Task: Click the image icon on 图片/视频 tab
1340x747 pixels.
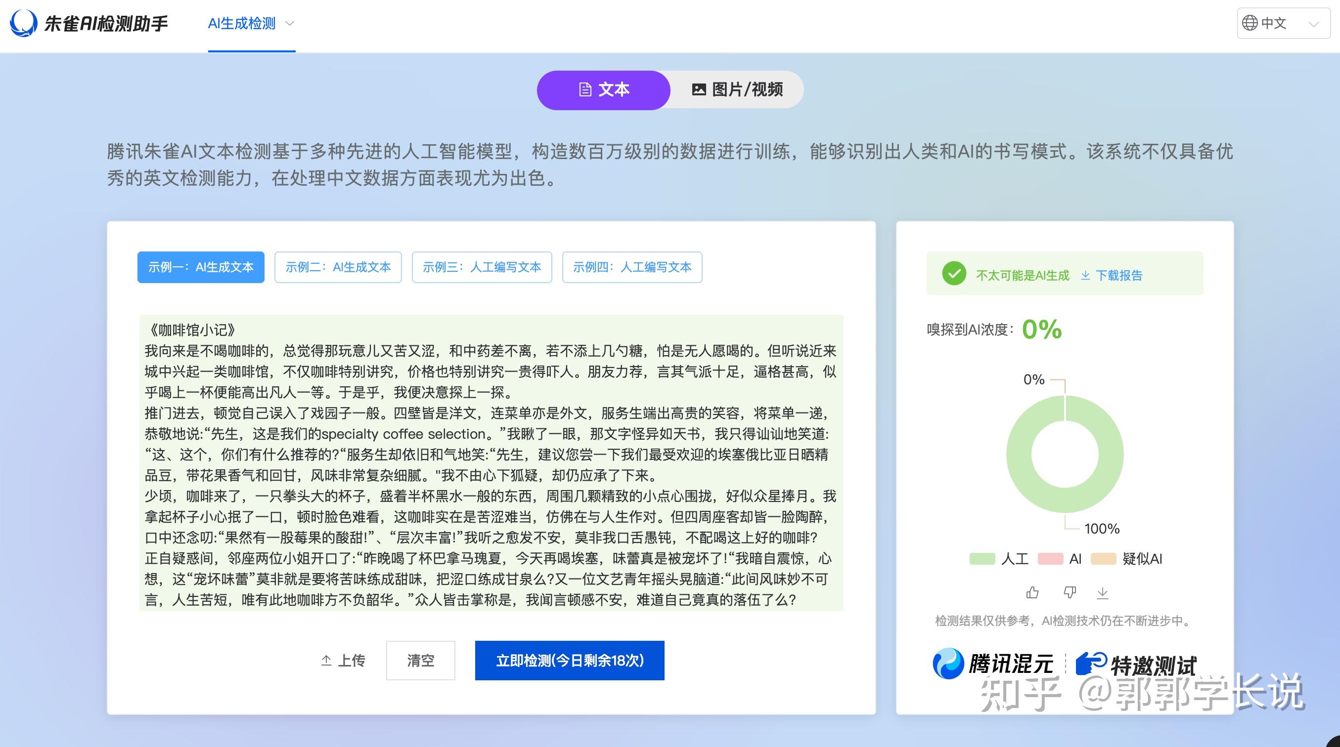Action: 699,89
